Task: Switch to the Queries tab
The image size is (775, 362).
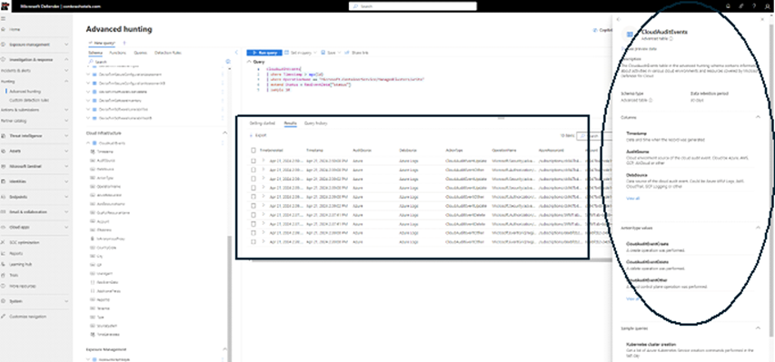Action: click(x=140, y=53)
